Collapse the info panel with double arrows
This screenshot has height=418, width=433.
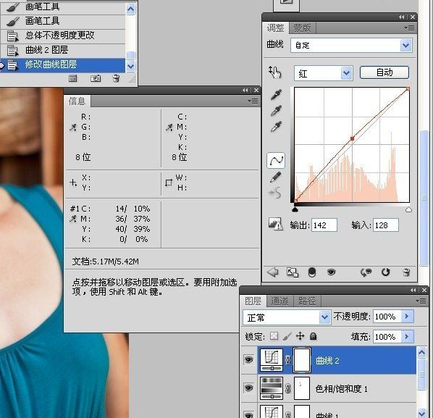tap(245, 90)
